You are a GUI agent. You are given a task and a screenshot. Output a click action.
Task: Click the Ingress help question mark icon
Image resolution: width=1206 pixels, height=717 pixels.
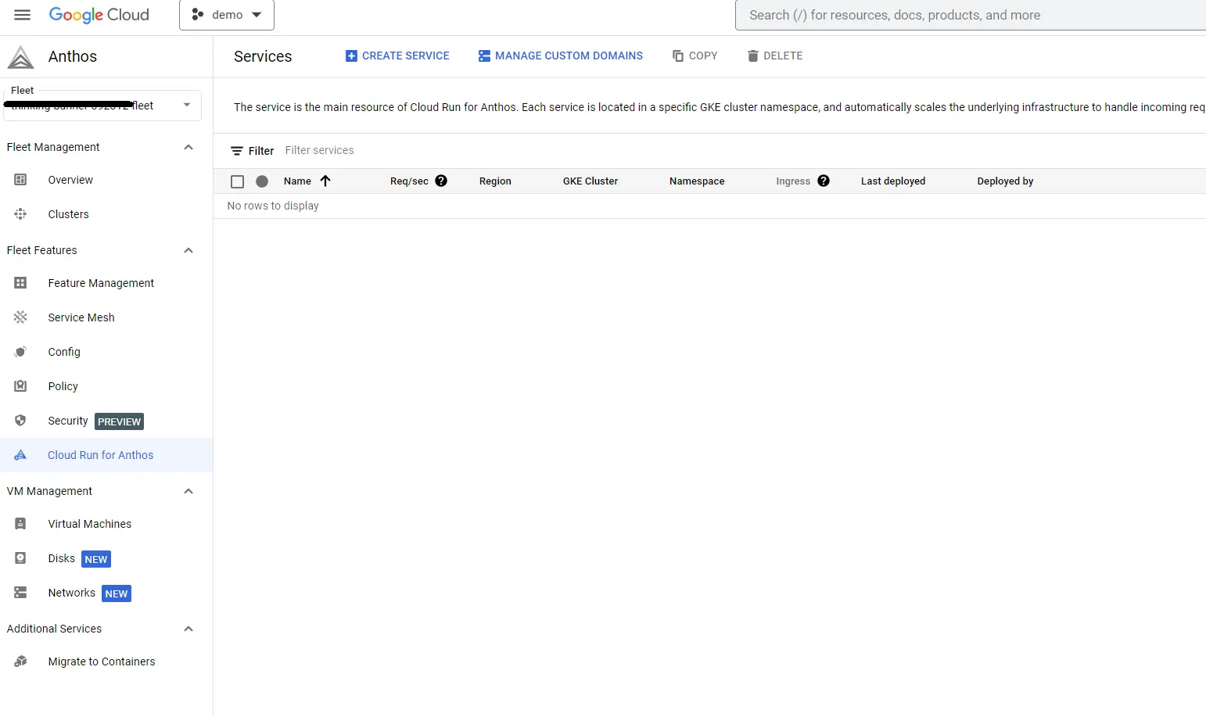(824, 181)
